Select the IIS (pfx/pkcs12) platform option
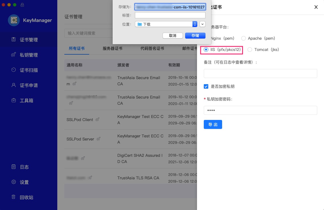This screenshot has height=210, width=324. (206, 50)
